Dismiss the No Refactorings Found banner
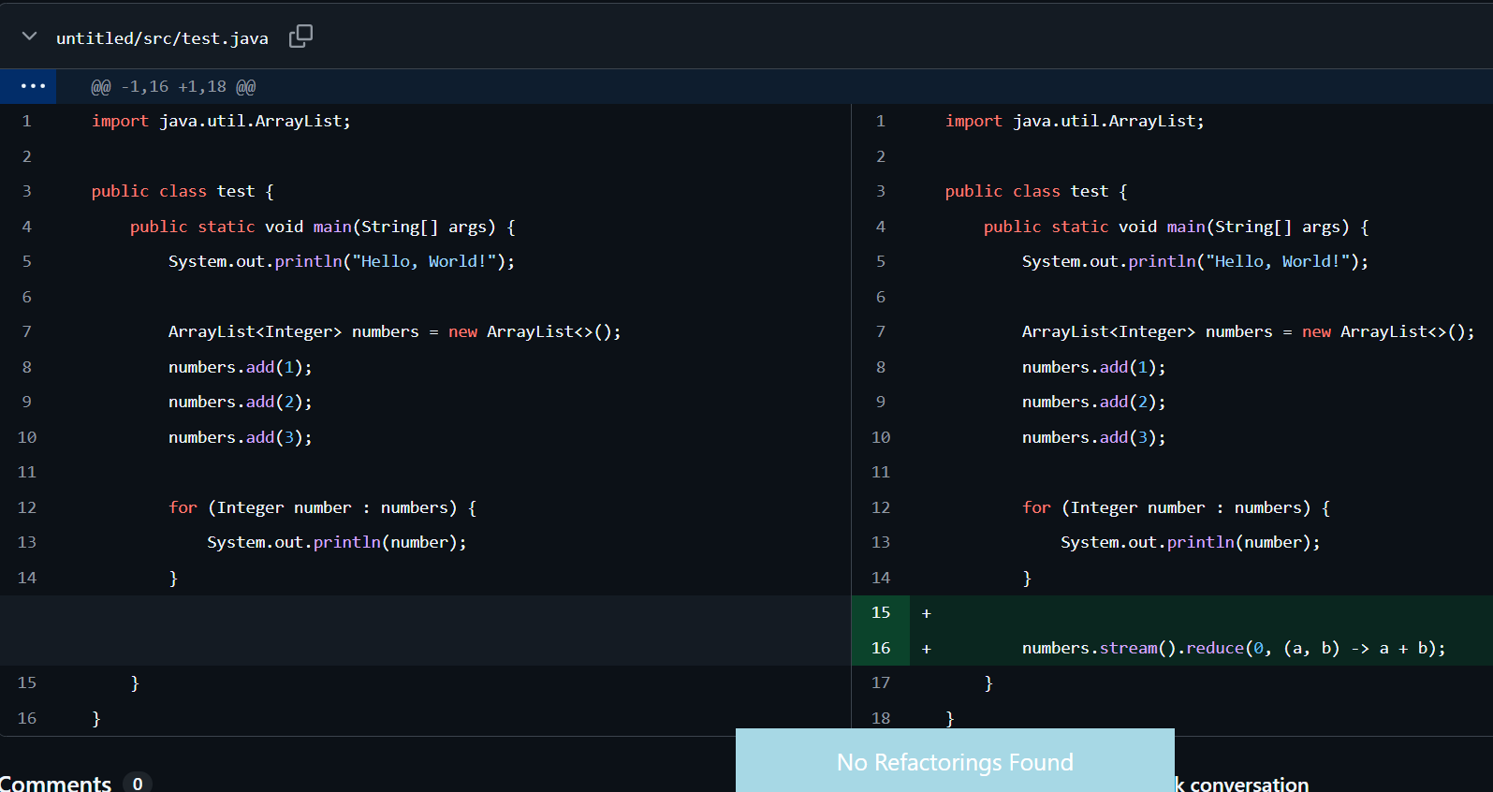Viewport: 1493px width, 792px height. tap(954, 761)
